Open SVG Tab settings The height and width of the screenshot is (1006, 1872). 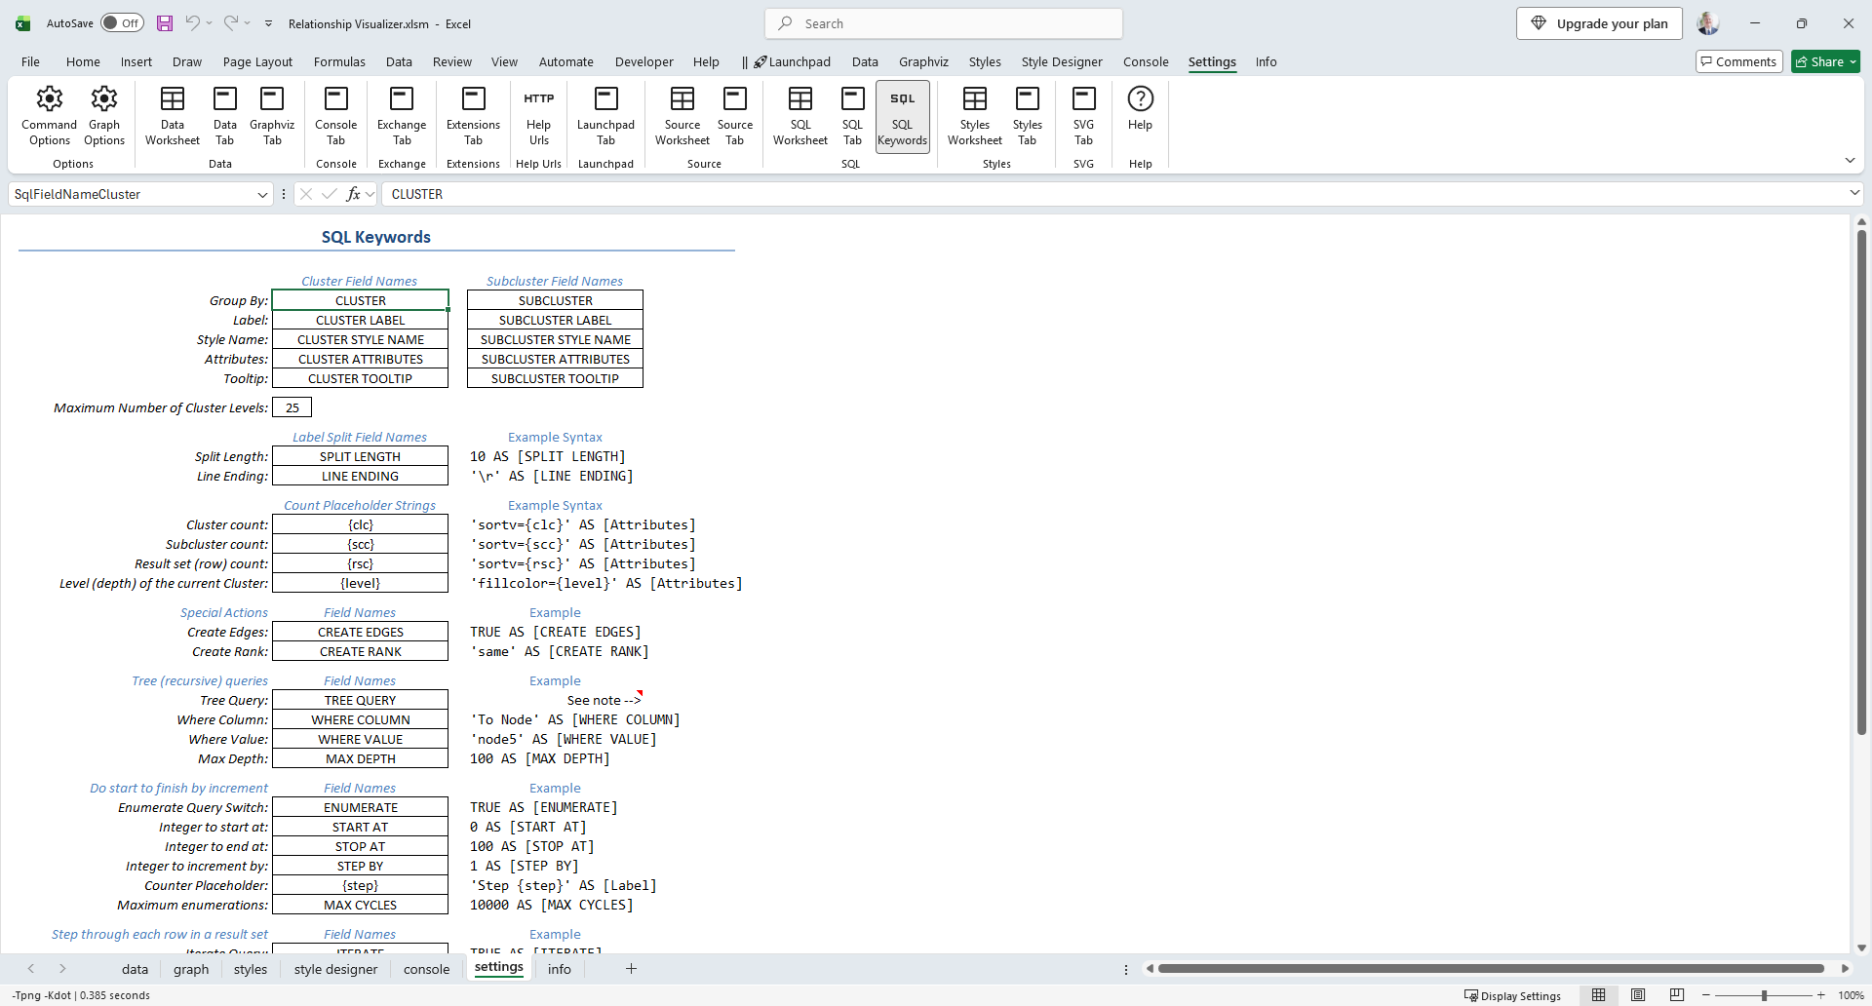tap(1083, 115)
